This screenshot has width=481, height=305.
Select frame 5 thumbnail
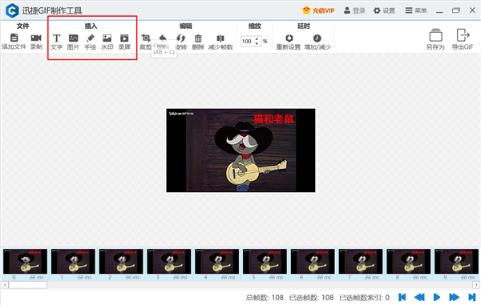tap(265, 261)
